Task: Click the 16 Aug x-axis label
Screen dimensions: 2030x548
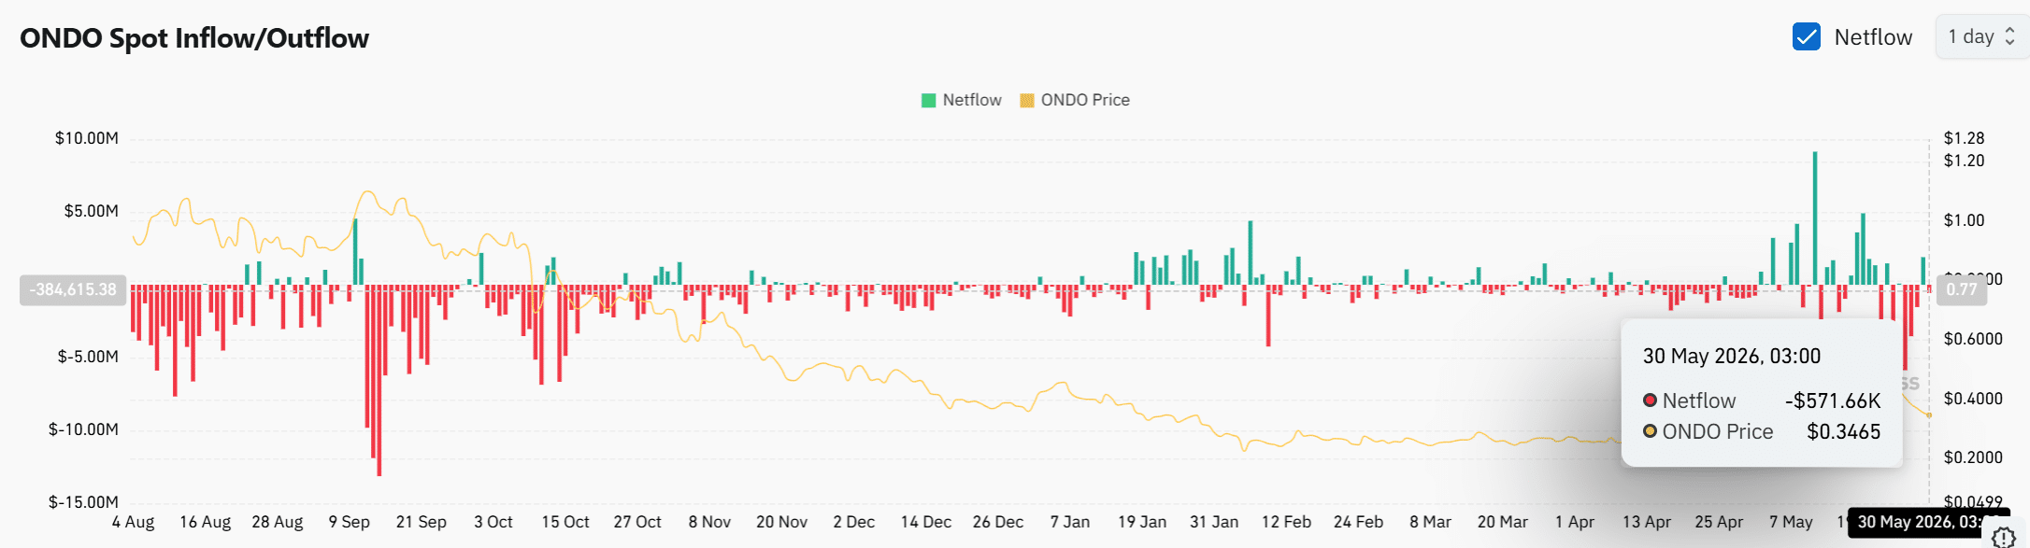Action: 205,522
